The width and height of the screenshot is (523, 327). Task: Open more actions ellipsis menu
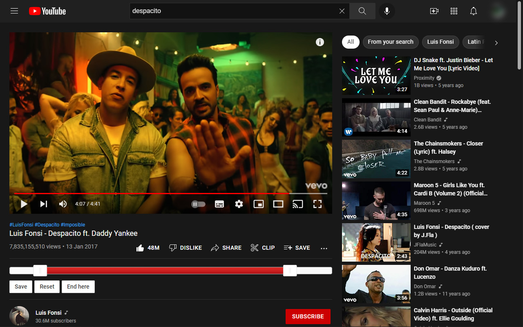pyautogui.click(x=324, y=248)
